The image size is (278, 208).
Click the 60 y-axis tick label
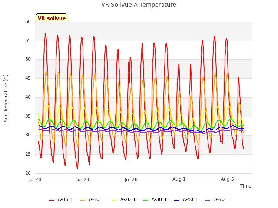click(28, 21)
